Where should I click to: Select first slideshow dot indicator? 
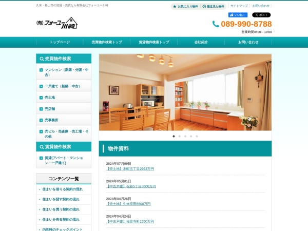(174, 137)
